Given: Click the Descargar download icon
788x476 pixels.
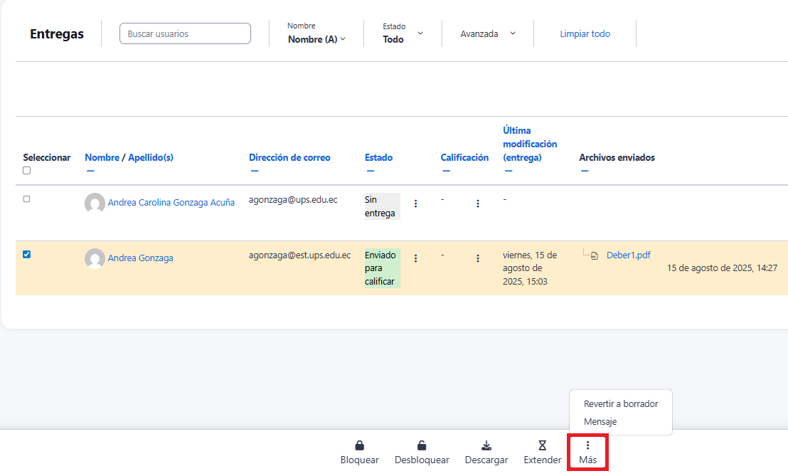Looking at the screenshot, I should tap(486, 446).
